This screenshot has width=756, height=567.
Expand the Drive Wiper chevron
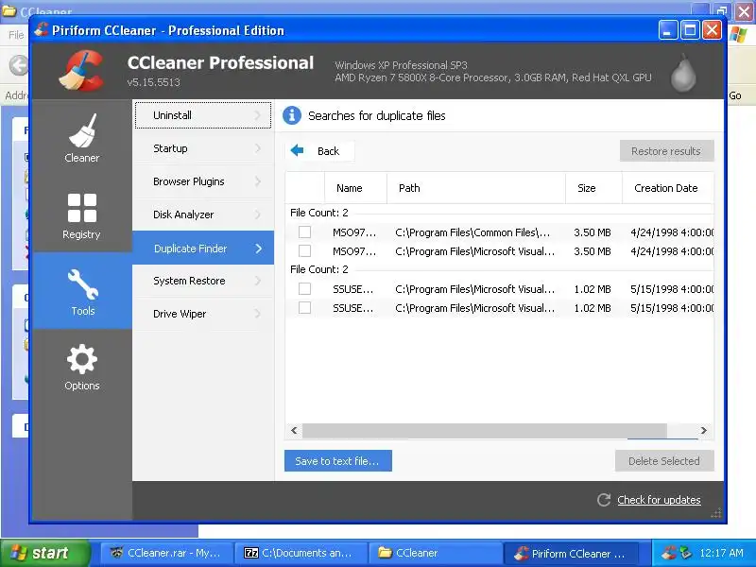pos(257,314)
